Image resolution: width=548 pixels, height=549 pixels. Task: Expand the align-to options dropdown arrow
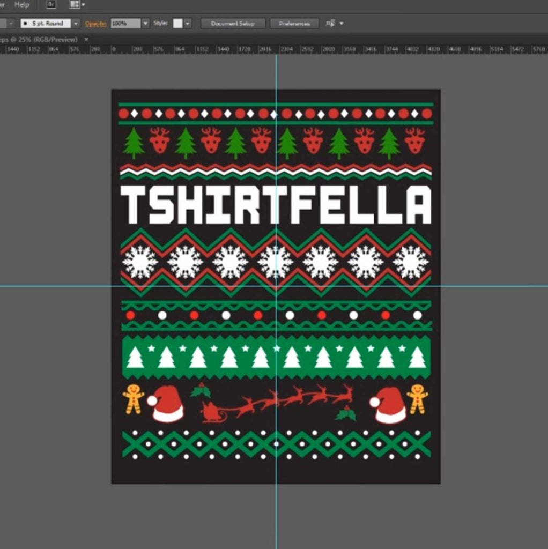tap(342, 24)
